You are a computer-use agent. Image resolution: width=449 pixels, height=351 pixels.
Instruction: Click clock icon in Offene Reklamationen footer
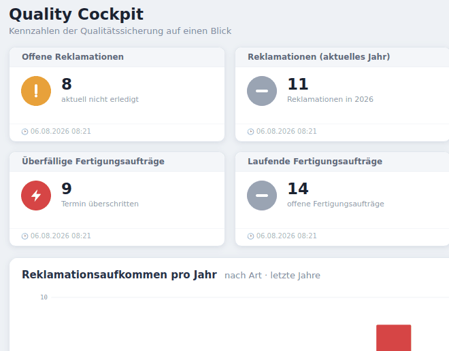coord(25,132)
